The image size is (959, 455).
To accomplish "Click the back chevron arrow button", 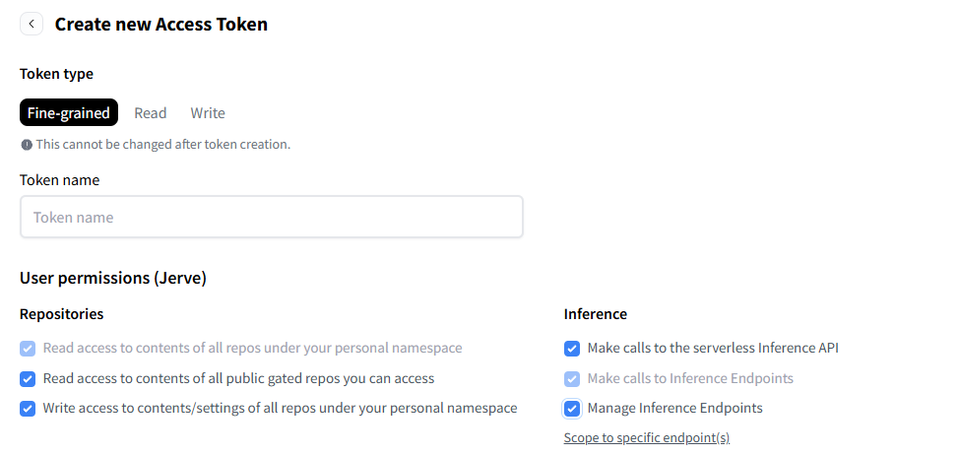I will (32, 24).
